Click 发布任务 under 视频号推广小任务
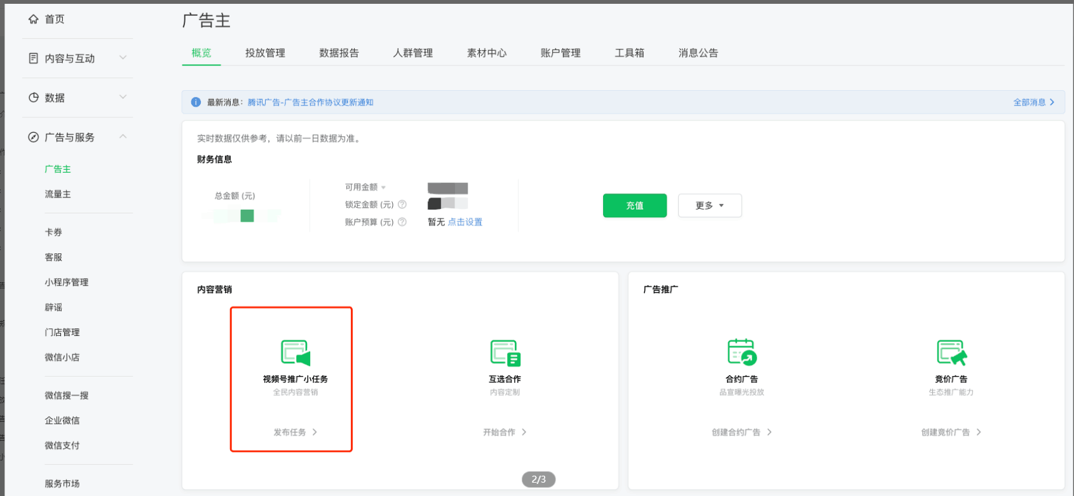The image size is (1074, 496). point(296,432)
